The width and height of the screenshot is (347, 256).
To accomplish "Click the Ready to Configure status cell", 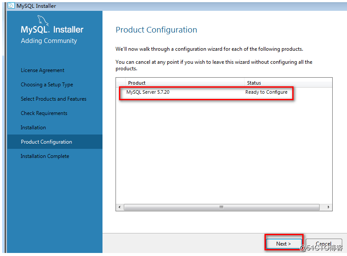I will [266, 92].
